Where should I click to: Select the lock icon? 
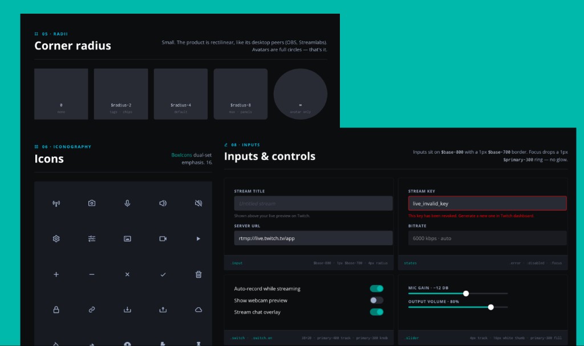coord(56,310)
